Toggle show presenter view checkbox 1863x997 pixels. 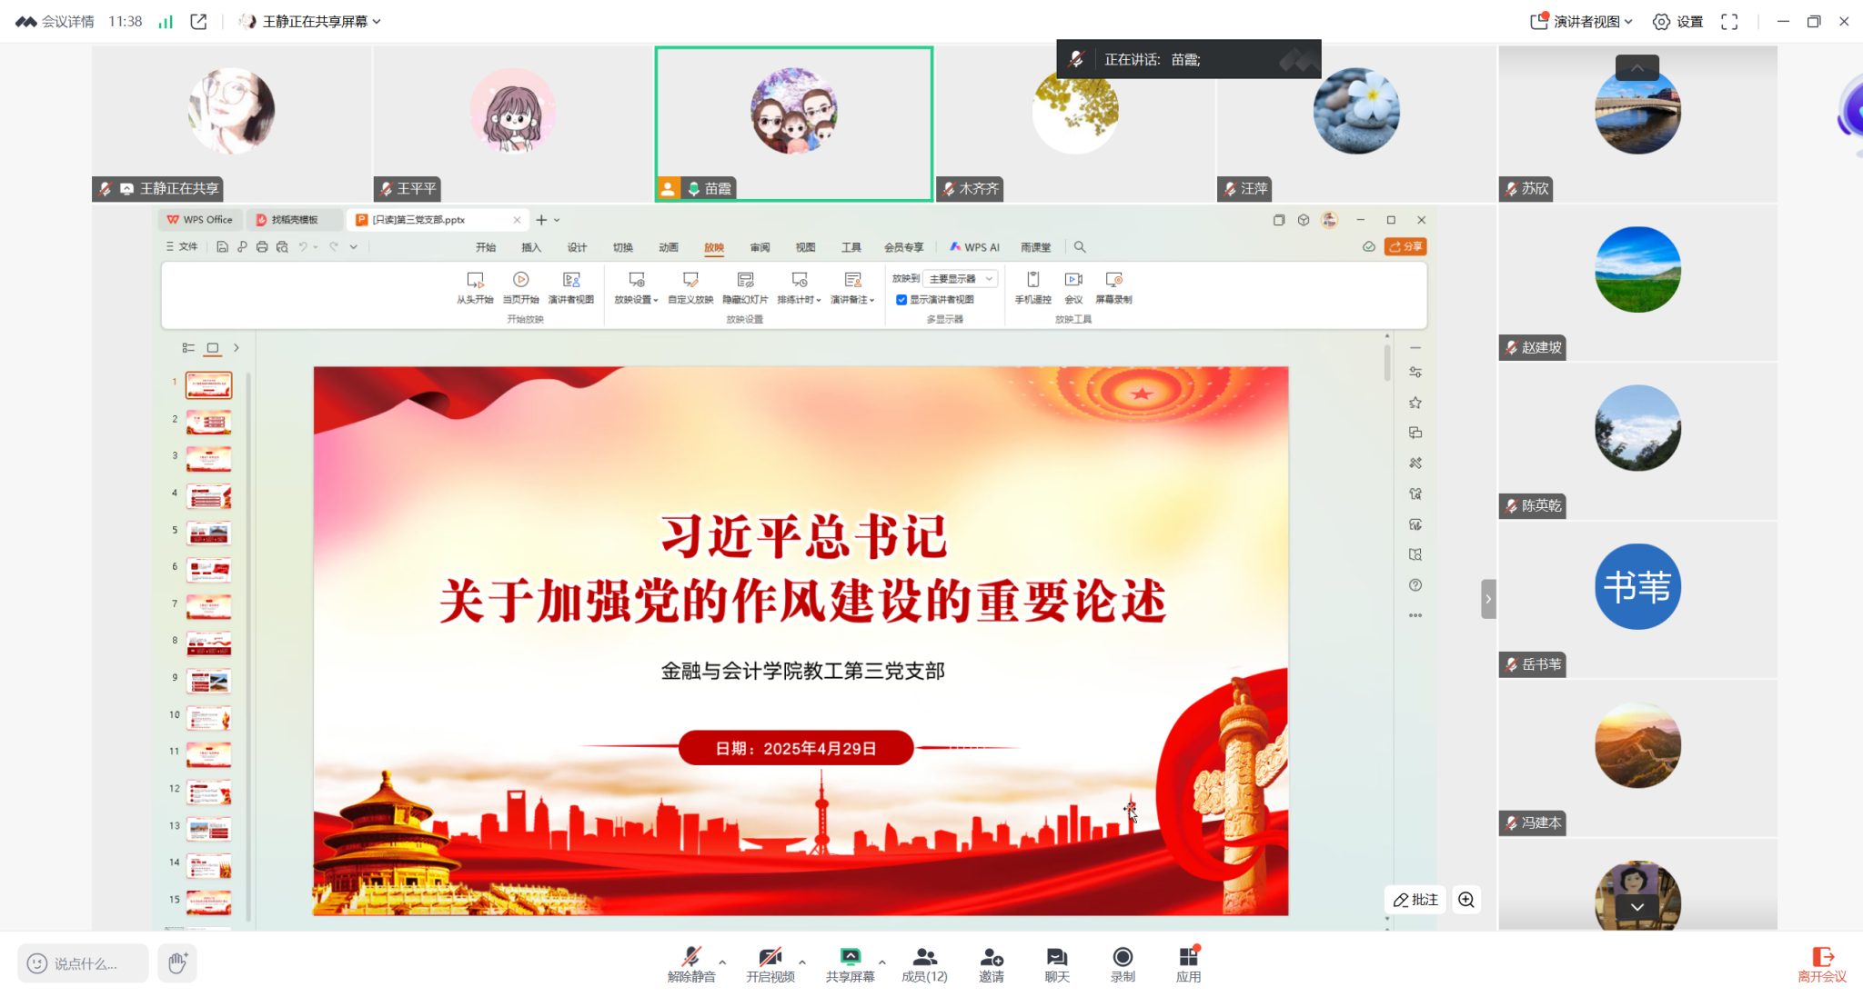tap(901, 300)
